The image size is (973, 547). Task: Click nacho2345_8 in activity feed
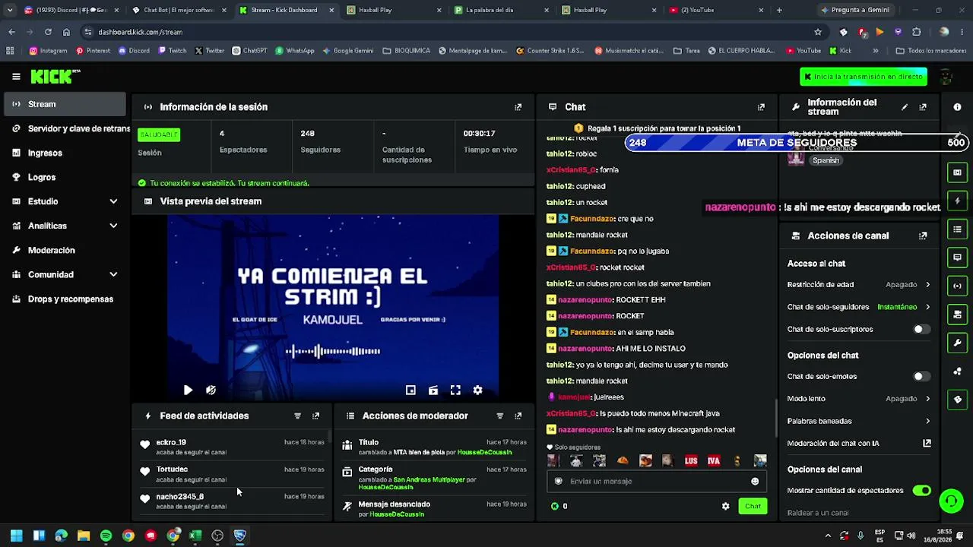180,497
